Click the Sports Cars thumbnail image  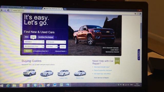(x=80, y=73)
